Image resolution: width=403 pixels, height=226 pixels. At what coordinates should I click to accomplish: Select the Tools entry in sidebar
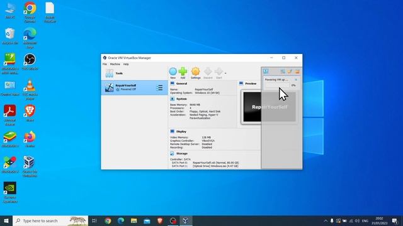click(x=134, y=73)
